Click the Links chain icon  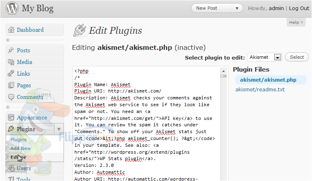11,74
